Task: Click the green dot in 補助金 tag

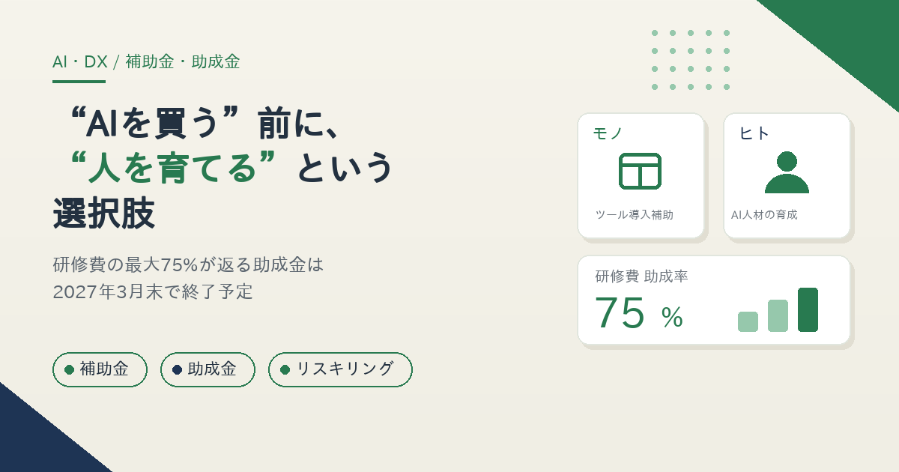Action: (69, 369)
